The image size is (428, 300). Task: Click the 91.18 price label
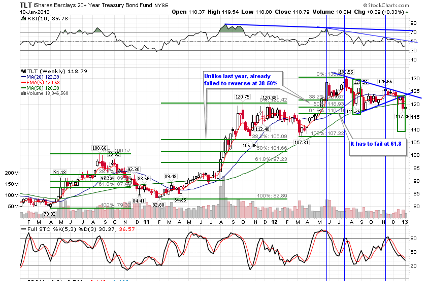click(x=60, y=172)
